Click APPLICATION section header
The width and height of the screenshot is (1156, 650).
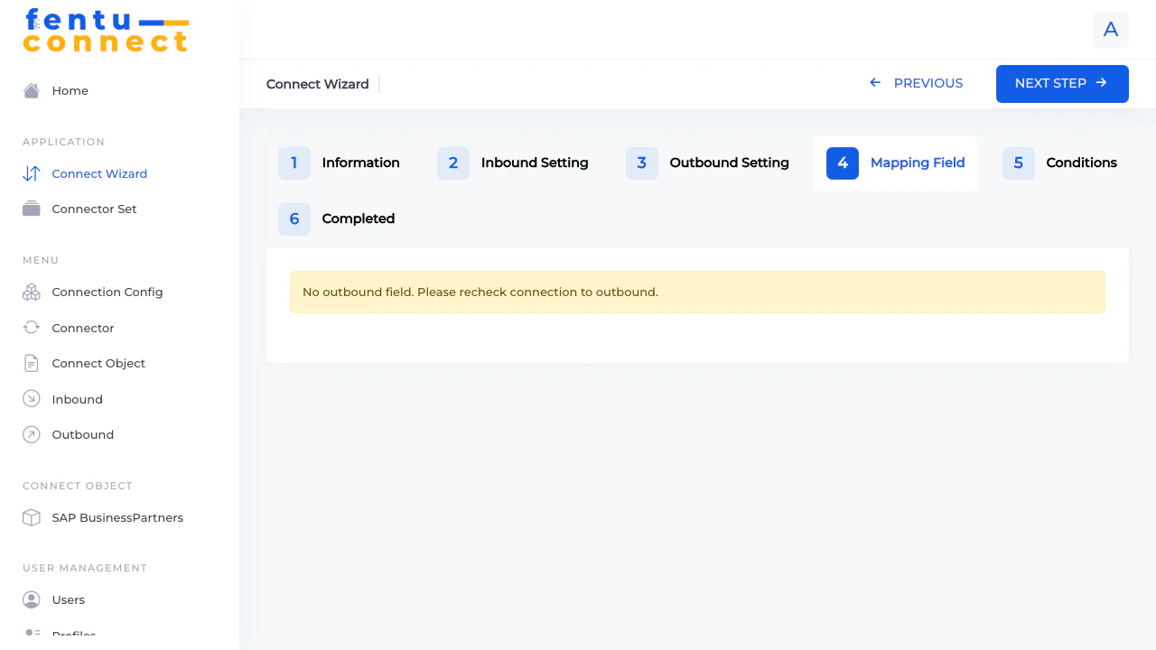coord(63,142)
